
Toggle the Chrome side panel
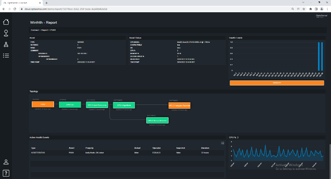click(x=316, y=9)
